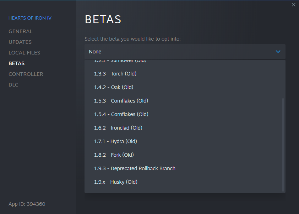Image resolution: width=299 pixels, height=214 pixels.
Task: Open the Local Files tab
Action: pos(24,53)
